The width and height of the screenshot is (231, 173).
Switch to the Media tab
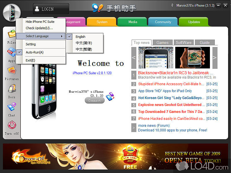click(133, 22)
